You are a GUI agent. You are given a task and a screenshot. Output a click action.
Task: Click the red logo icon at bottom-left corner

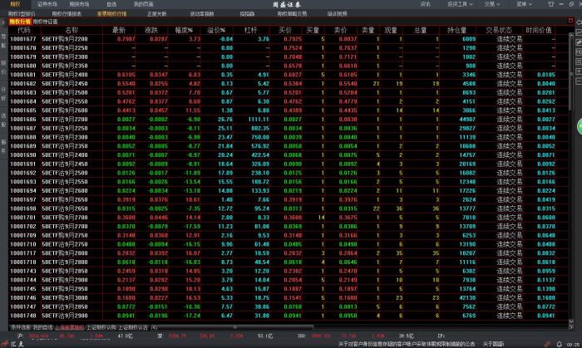(4, 344)
